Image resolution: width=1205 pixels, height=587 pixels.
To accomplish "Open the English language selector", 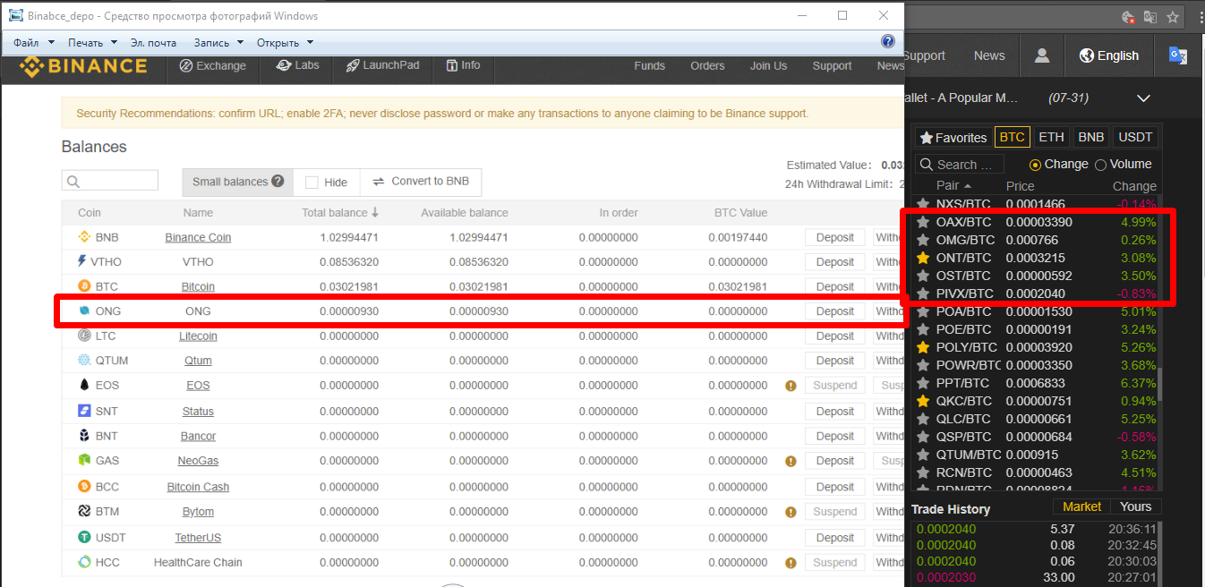I will 1109,55.
